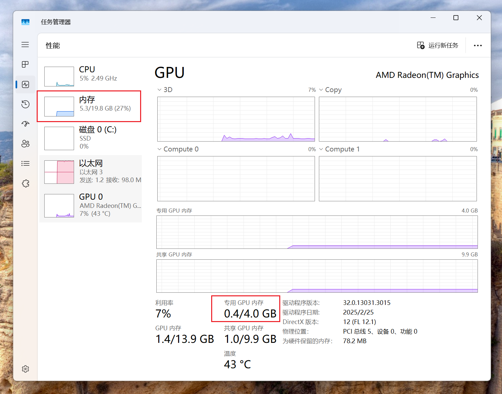Minimize the Task Manager window

433,18
